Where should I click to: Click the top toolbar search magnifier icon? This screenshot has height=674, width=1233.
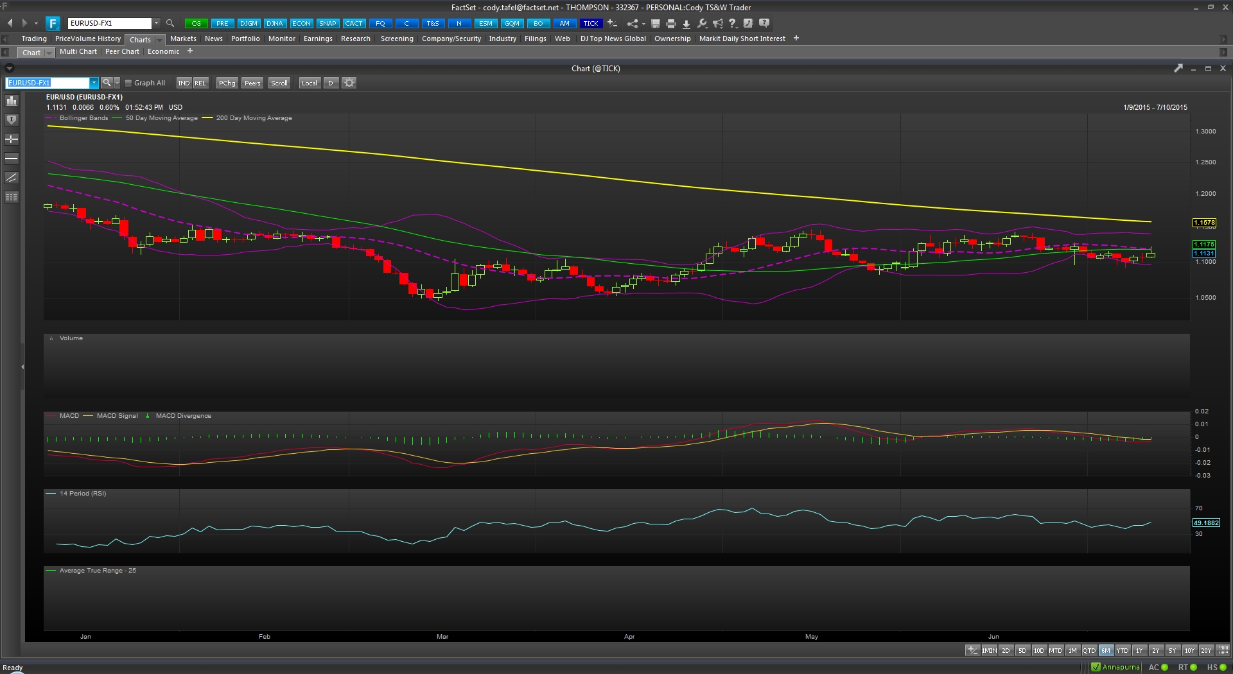click(170, 23)
